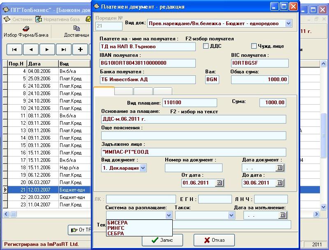Select the first blank tab in dialog
This screenshot has height=250, width=329.
104,91
